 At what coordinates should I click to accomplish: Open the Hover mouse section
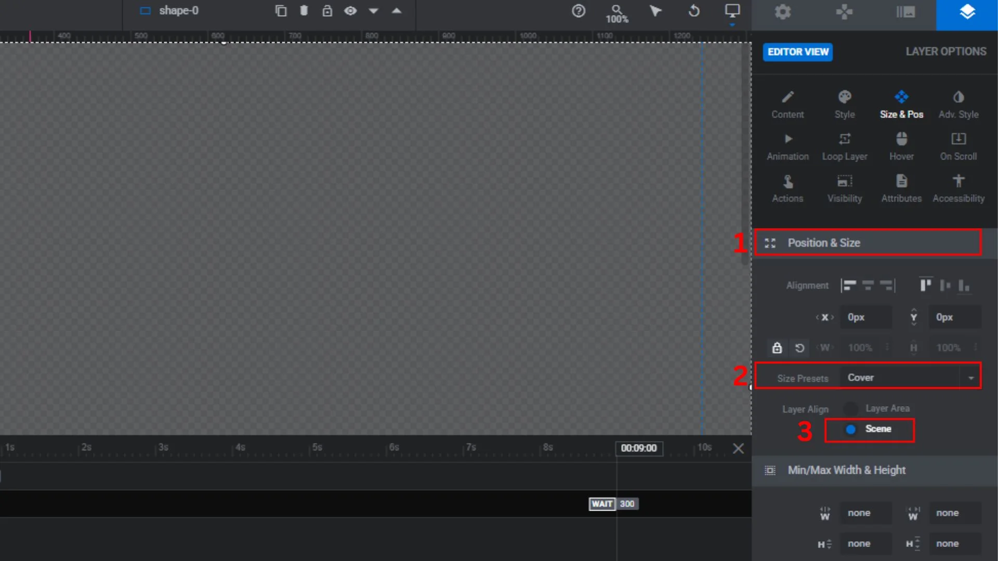[901, 147]
